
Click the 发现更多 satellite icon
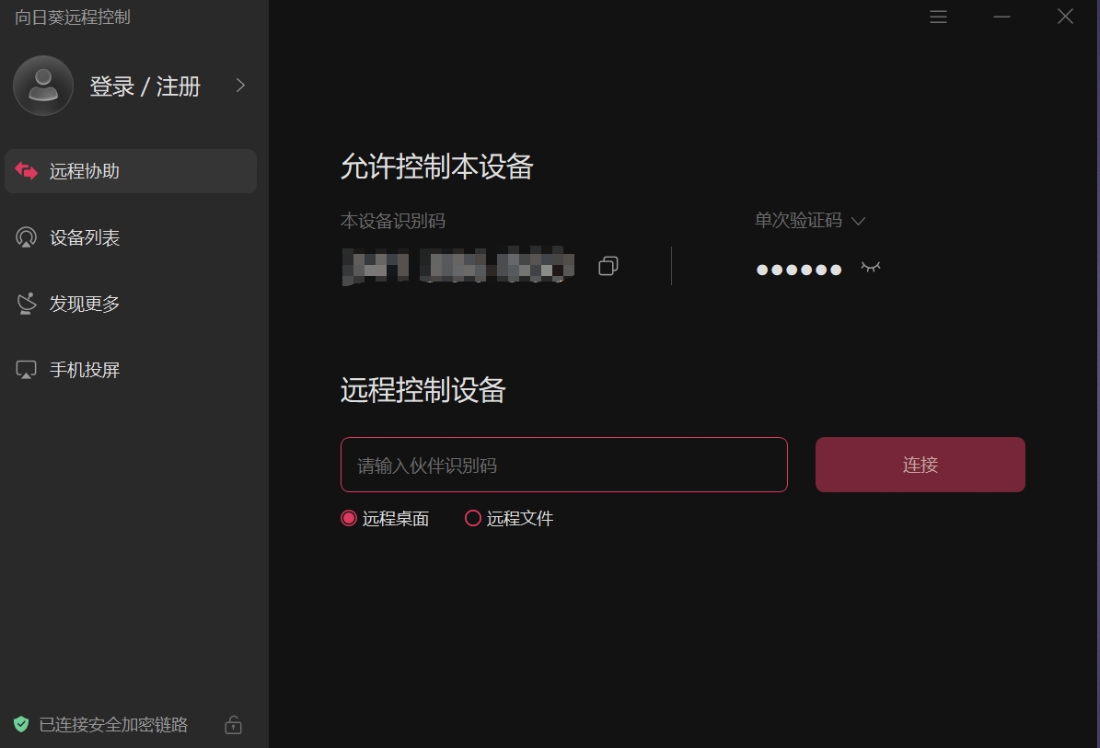26,304
